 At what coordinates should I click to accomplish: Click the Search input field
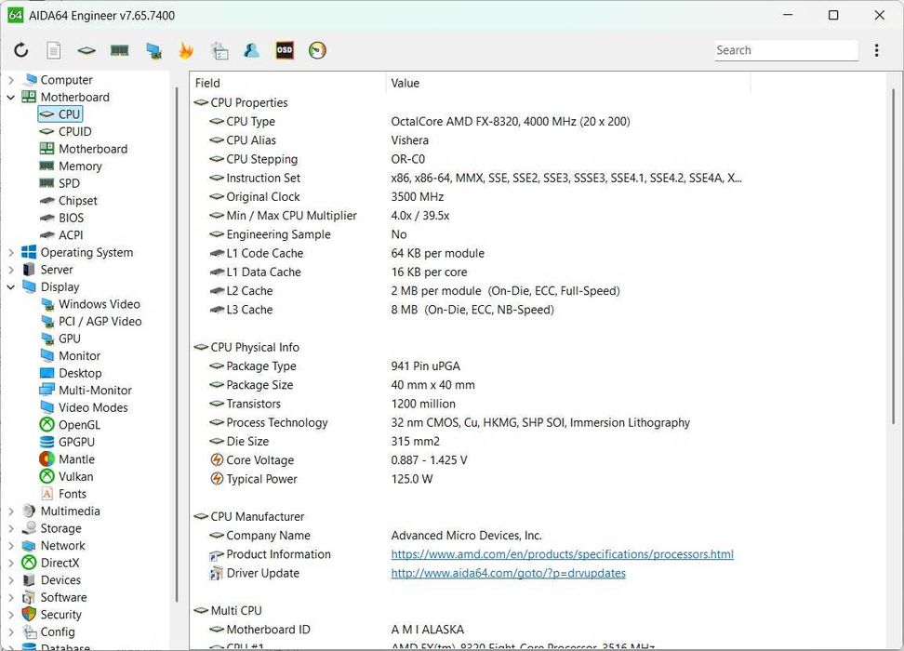point(786,50)
